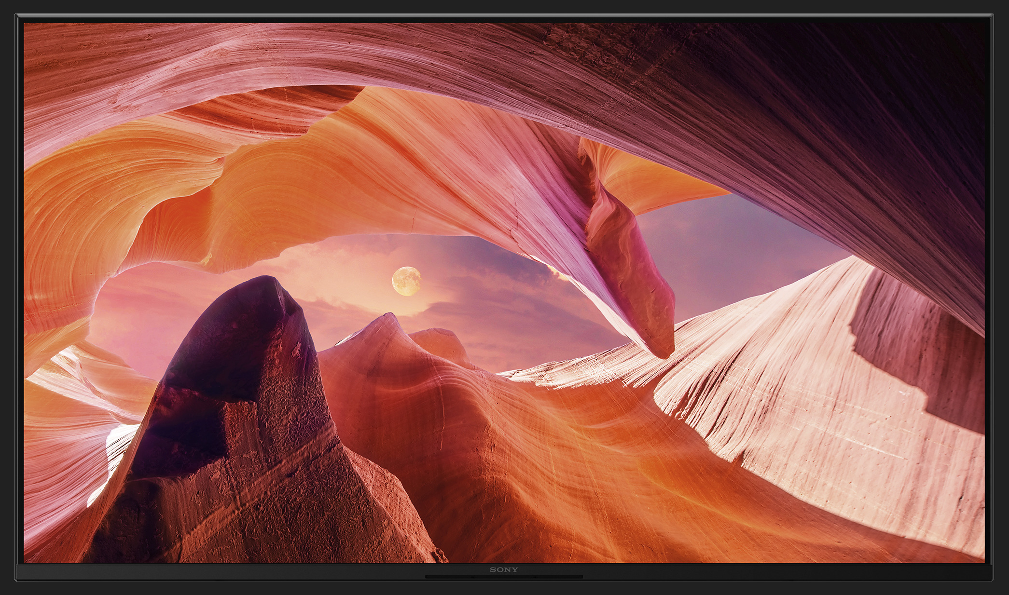The image size is (1009, 595).
Task: Click the top edge bezel of the TV
Action: [504, 19]
